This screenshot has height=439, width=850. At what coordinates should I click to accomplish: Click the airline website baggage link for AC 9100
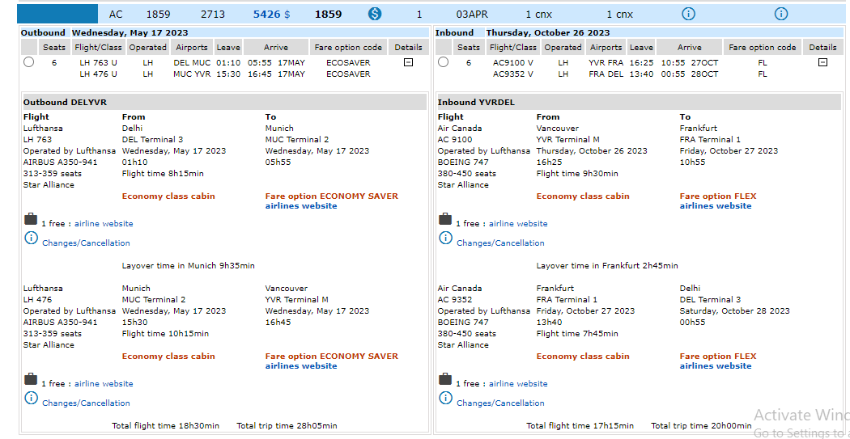tap(518, 224)
